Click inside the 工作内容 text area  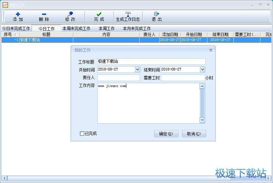(x=148, y=103)
